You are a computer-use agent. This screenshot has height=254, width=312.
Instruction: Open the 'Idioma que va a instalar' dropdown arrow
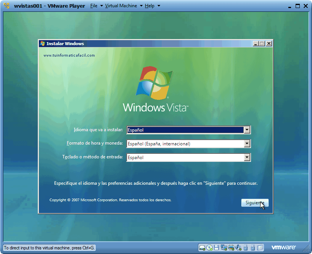coord(247,130)
